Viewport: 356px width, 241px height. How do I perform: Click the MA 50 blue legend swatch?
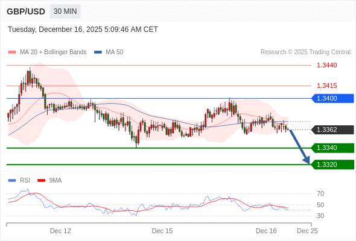[x=98, y=52]
